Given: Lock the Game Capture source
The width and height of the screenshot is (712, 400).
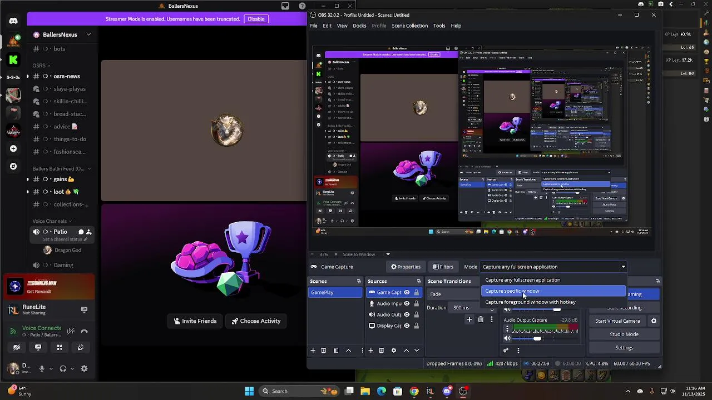Looking at the screenshot, I should pyautogui.click(x=416, y=292).
